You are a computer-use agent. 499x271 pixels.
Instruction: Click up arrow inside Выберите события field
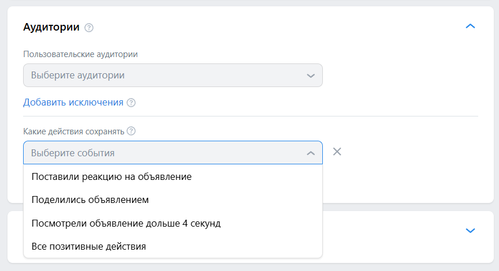(x=310, y=153)
